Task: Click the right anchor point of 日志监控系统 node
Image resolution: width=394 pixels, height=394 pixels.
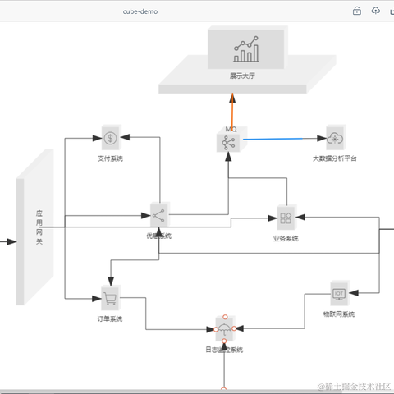Action: click(234, 328)
